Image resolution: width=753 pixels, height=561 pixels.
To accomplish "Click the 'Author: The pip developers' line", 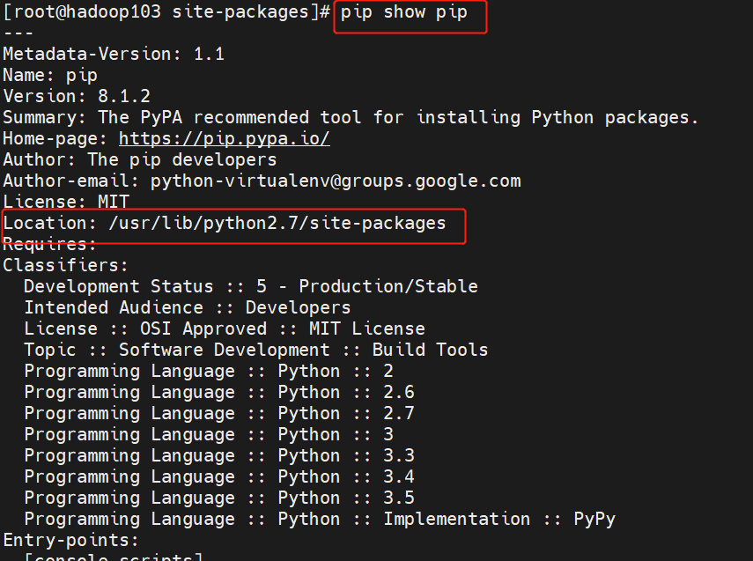I will point(140,159).
